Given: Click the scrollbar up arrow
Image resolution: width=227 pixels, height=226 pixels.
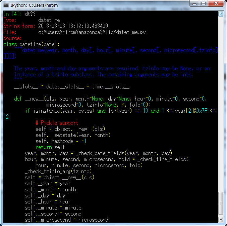Looking at the screenshot, I should click(x=221, y=14).
